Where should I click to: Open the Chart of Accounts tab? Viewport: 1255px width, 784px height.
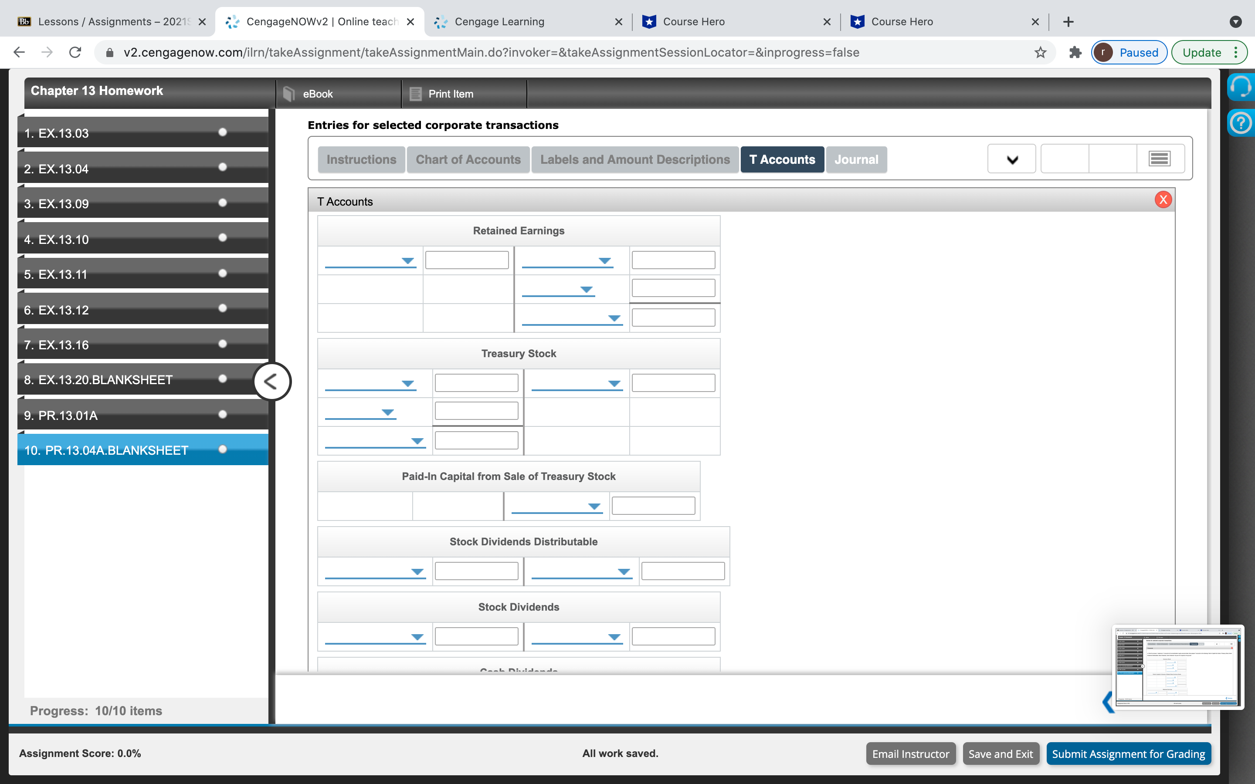(468, 159)
